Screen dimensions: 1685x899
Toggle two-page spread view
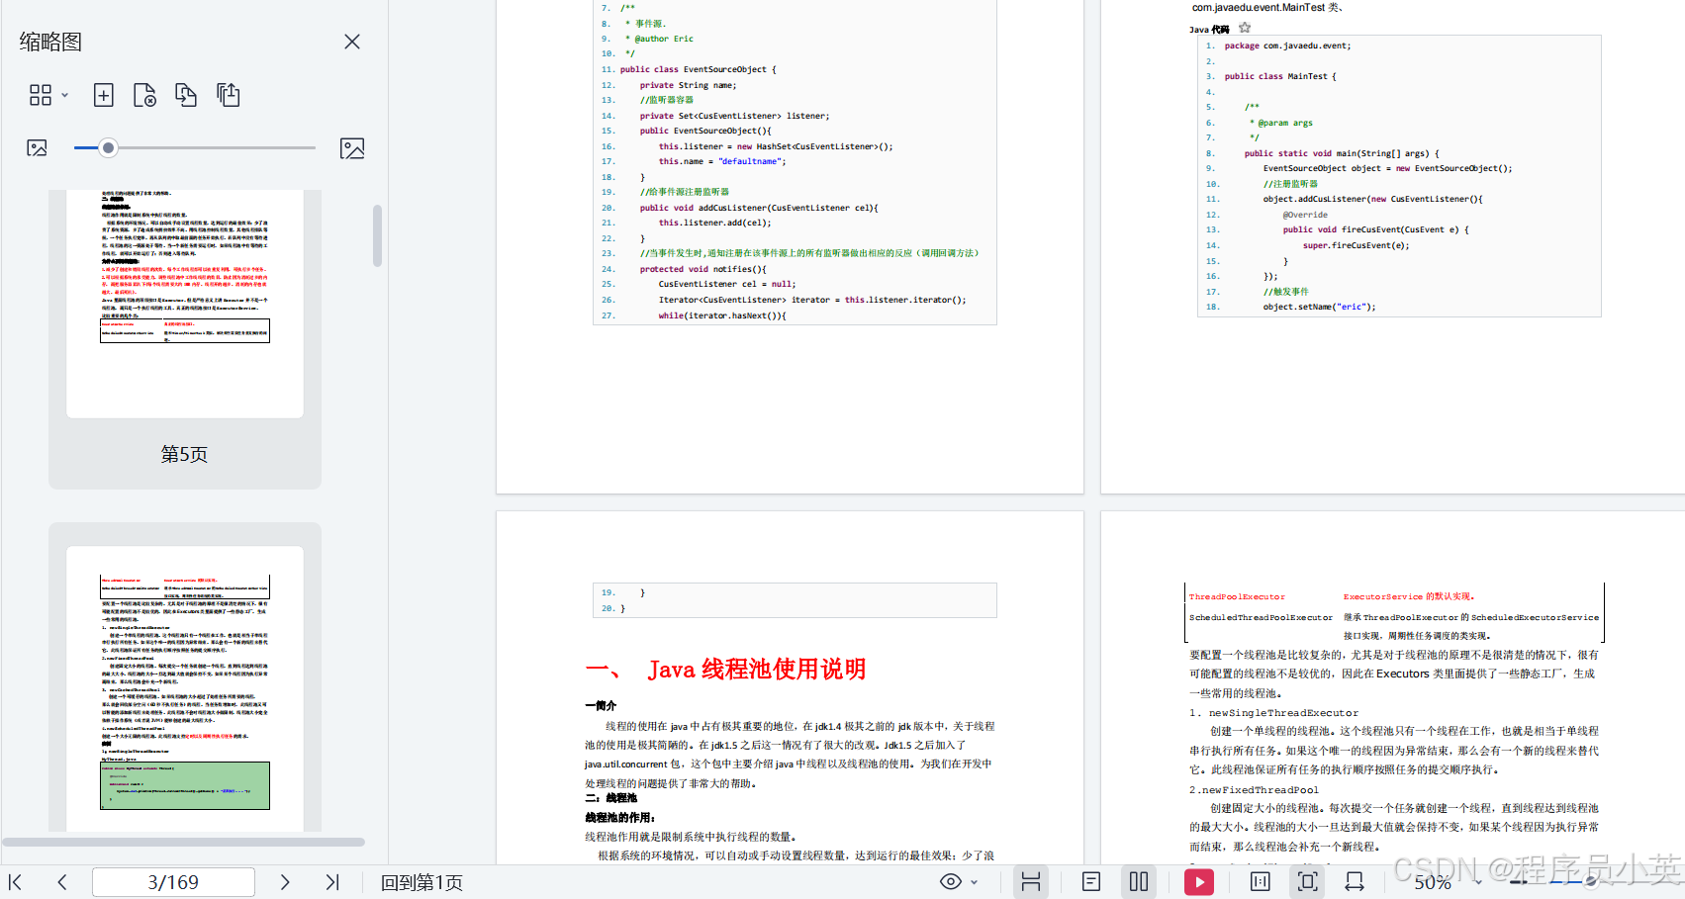pos(1139,881)
